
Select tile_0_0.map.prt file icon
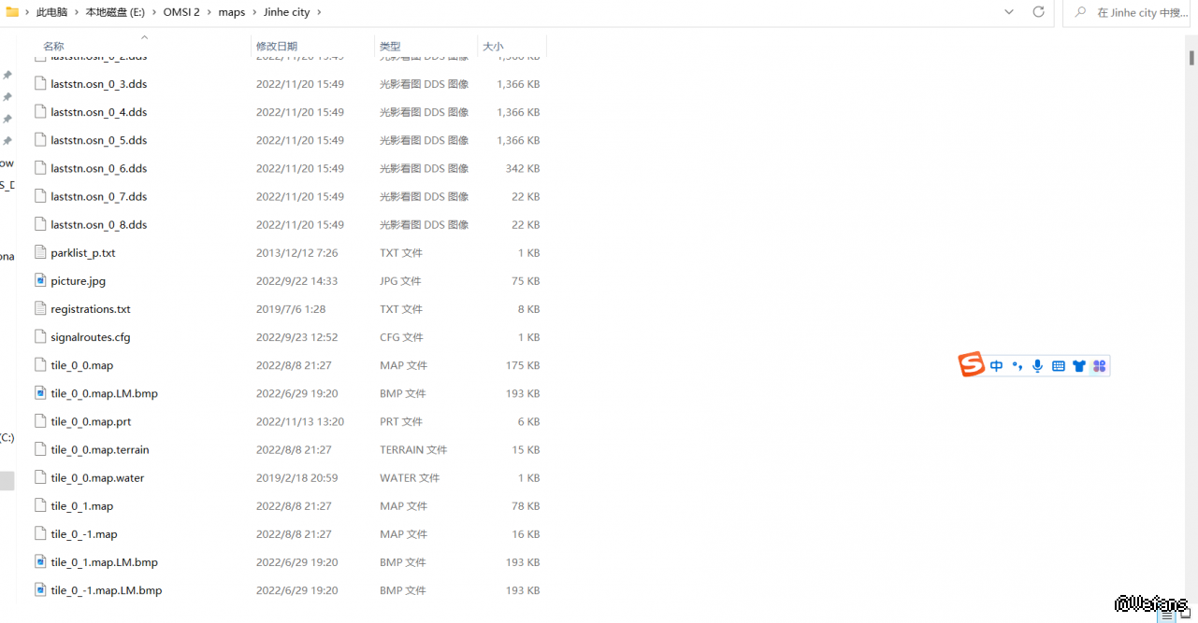click(x=40, y=421)
